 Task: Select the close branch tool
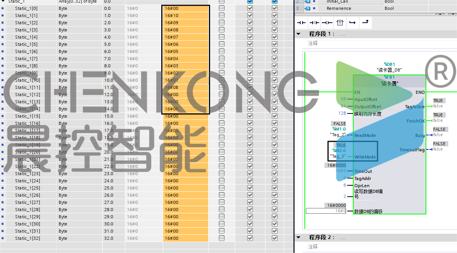(365, 23)
